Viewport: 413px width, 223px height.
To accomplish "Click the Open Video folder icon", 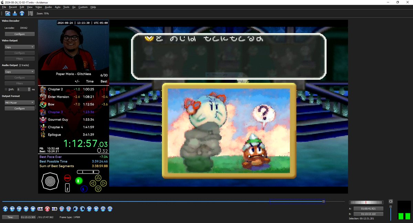I will (8, 13).
